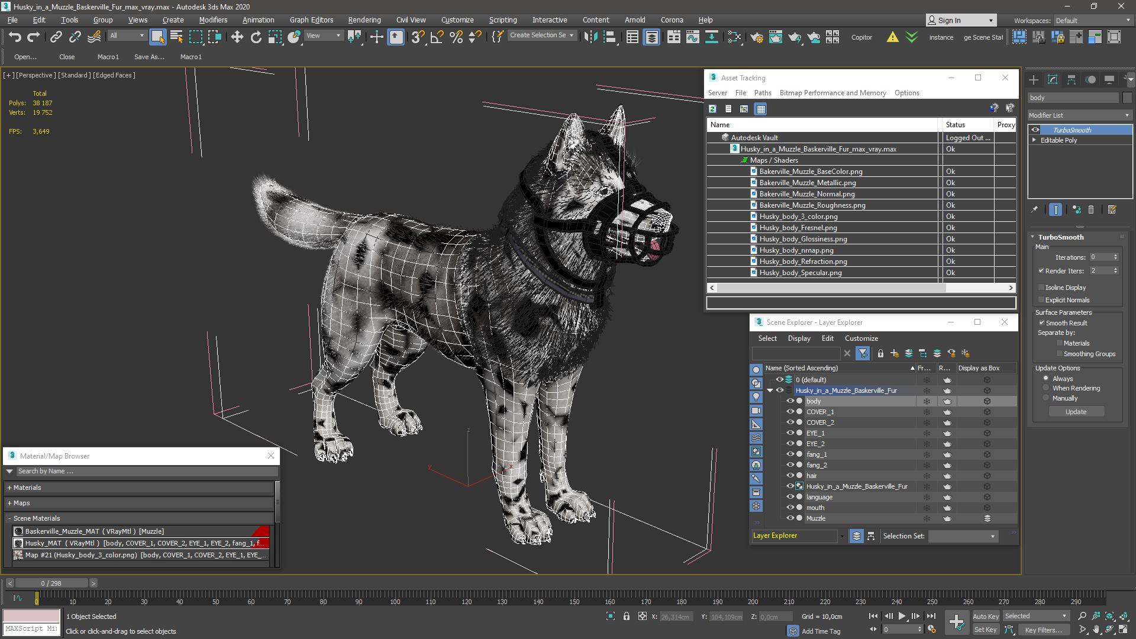Viewport: 1136px width, 639px height.
Task: Click the time slider 0 / 298 handle
Action: point(51,583)
